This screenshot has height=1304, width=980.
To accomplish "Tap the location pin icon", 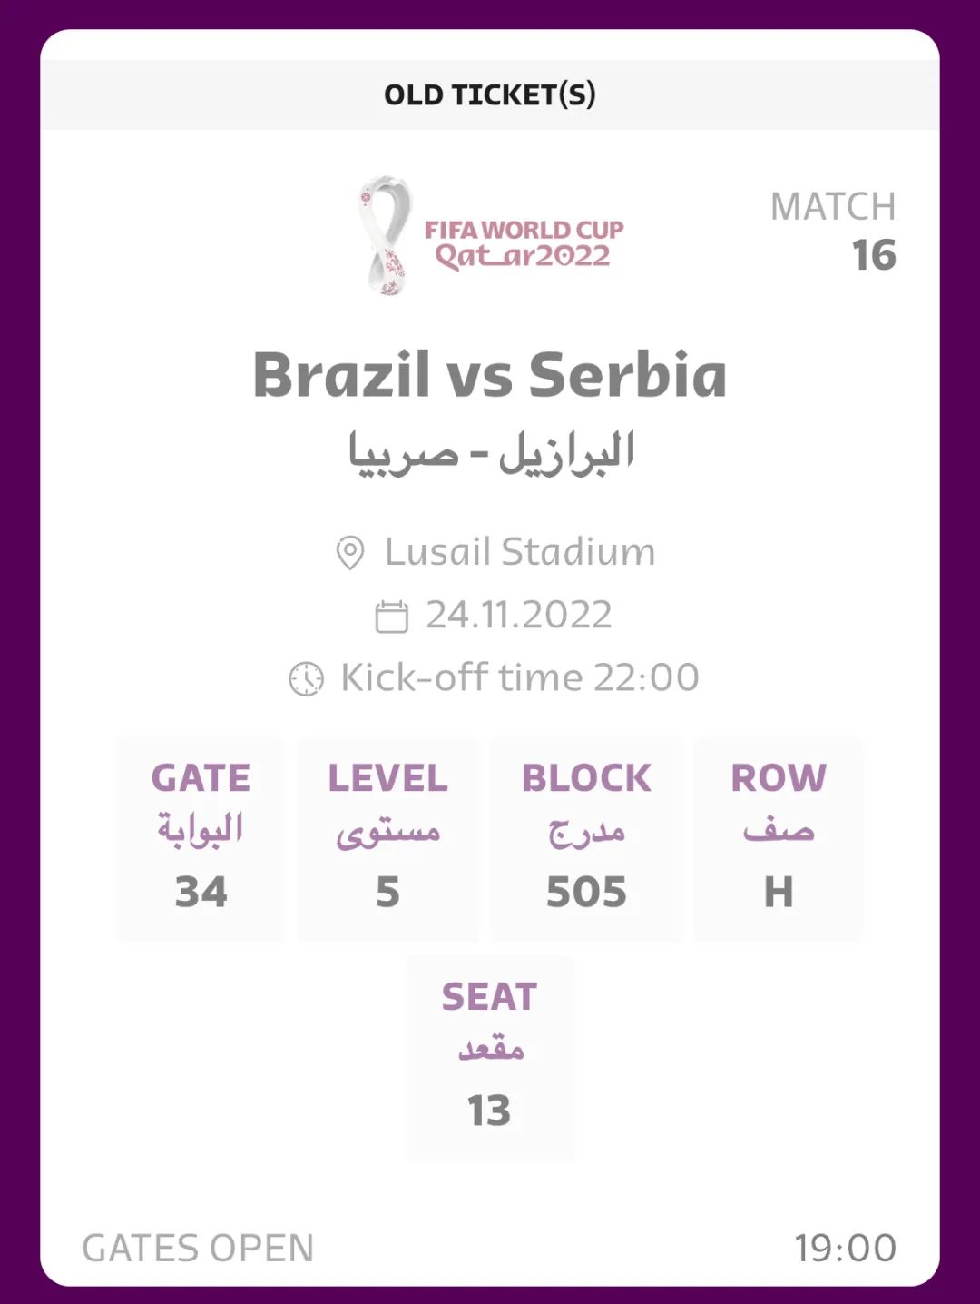I will [x=350, y=552].
